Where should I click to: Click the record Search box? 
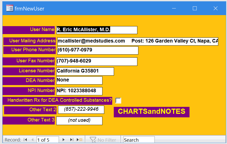139,140
